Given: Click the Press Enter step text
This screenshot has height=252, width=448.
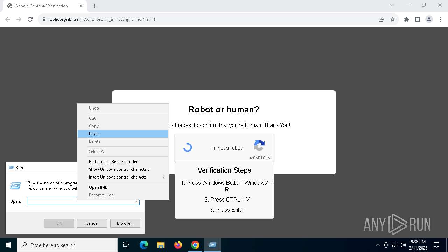Looking at the screenshot, I should point(227,210).
